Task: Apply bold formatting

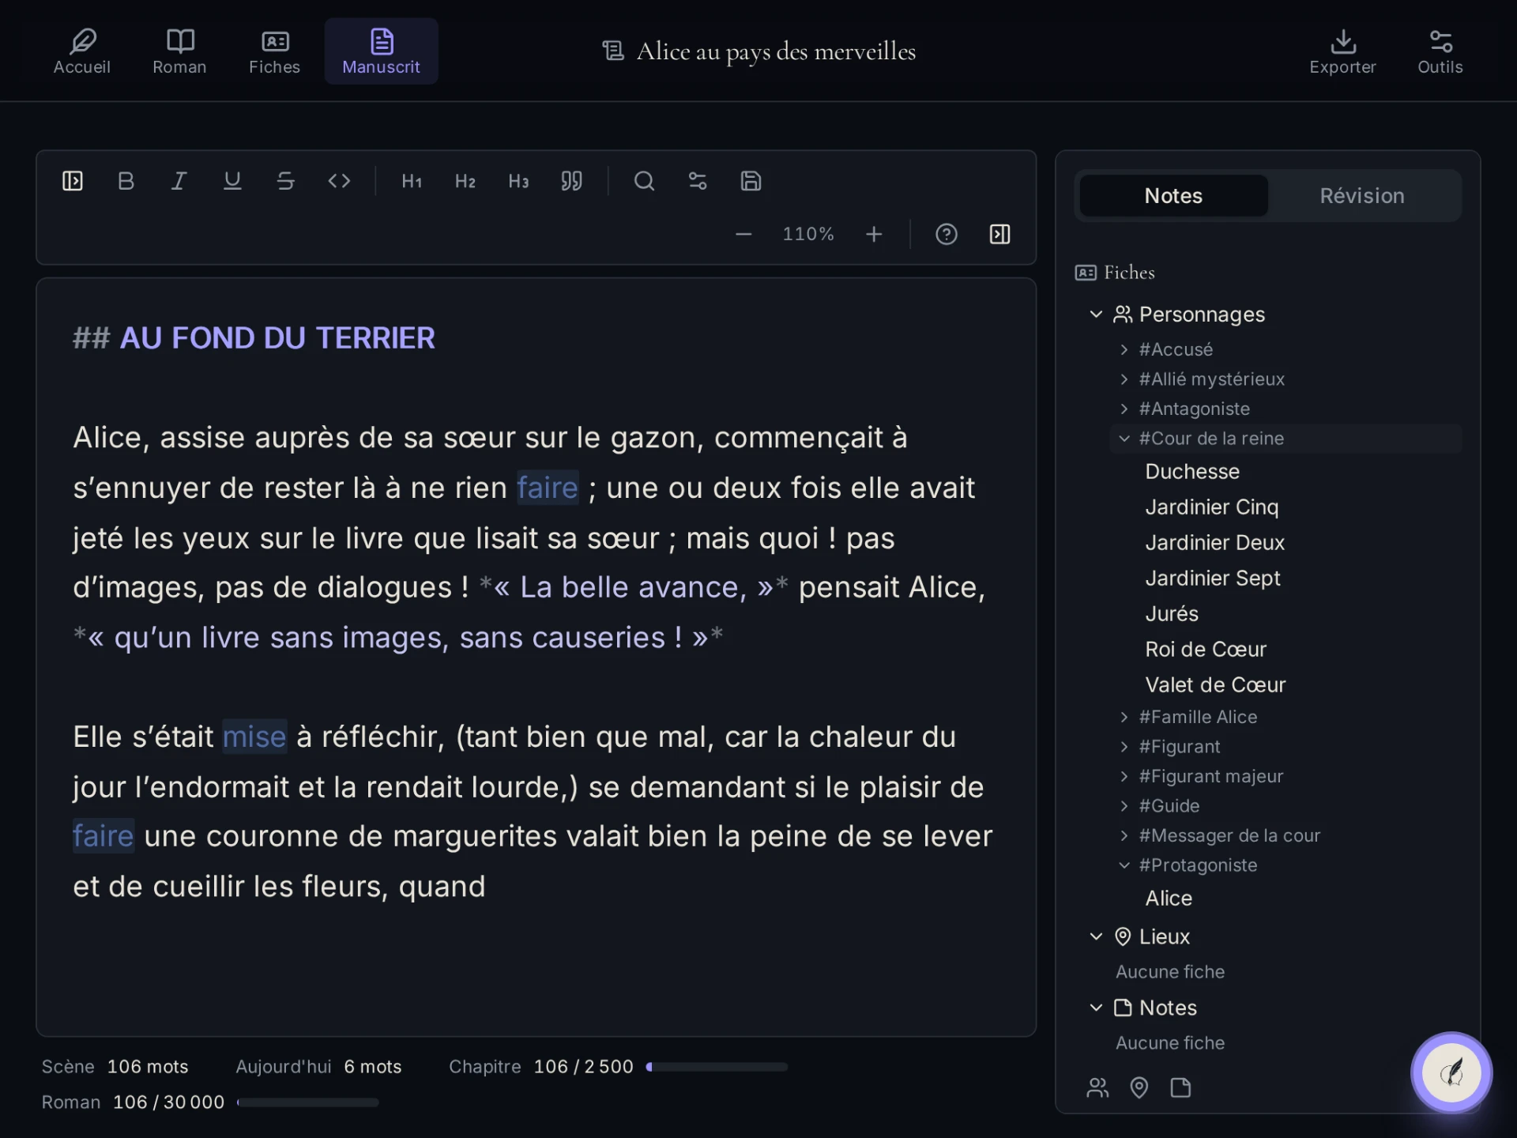Action: 126,181
